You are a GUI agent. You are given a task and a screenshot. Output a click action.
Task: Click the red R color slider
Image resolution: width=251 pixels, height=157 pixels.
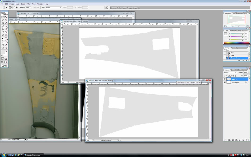(x=237, y=33)
